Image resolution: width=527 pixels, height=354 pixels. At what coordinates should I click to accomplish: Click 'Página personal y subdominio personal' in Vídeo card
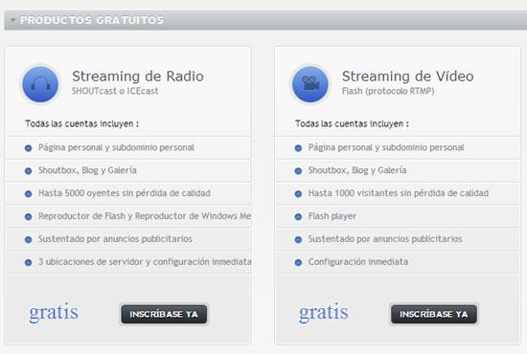pyautogui.click(x=386, y=147)
